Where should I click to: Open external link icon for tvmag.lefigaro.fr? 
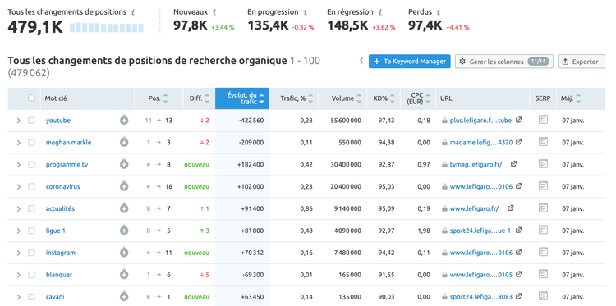513,164
